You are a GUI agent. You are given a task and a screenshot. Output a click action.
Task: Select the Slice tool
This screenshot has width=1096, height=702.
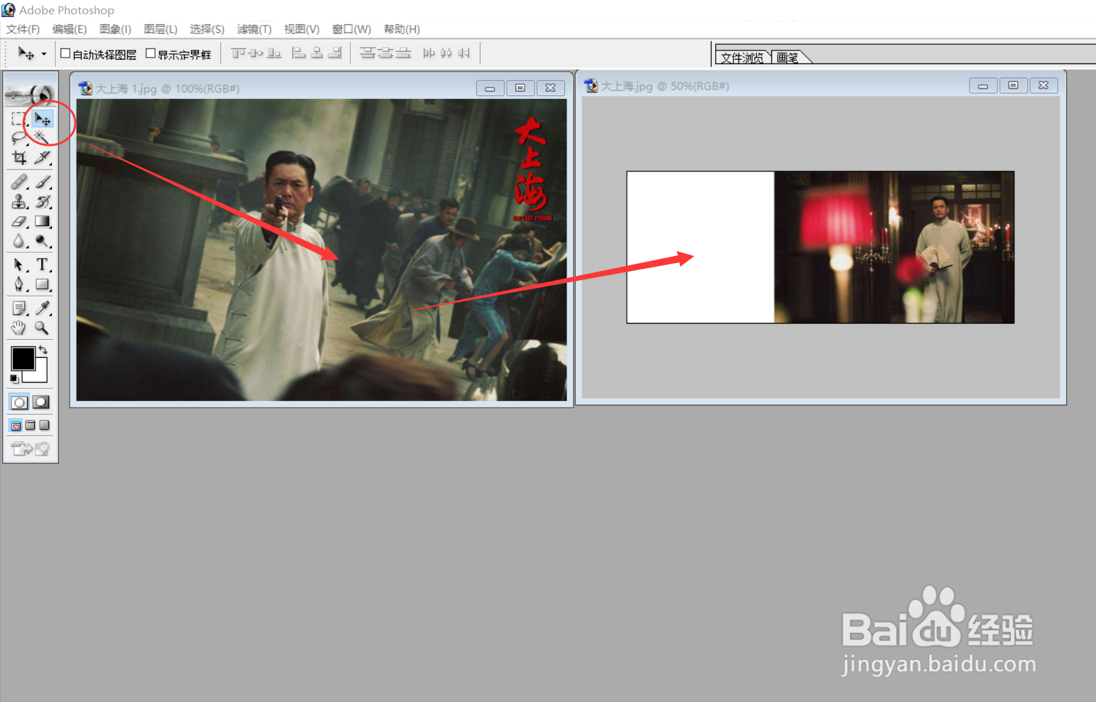(x=42, y=157)
